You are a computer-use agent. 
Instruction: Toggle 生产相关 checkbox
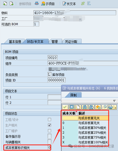[x=49, y=125]
